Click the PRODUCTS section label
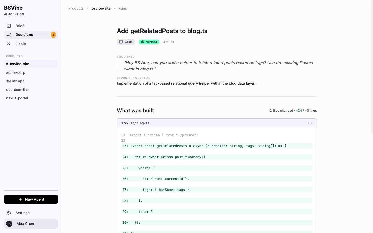Viewport: 373px width, 233px height. coord(14,56)
